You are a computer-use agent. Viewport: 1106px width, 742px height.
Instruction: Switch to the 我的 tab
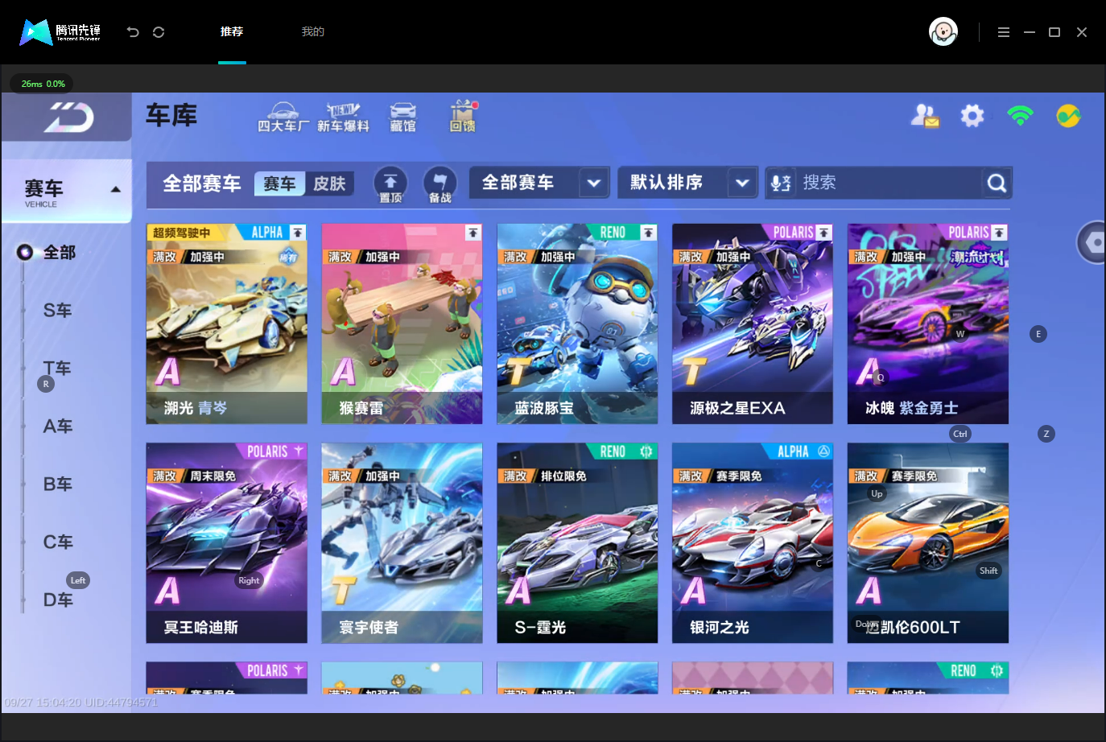pos(313,32)
